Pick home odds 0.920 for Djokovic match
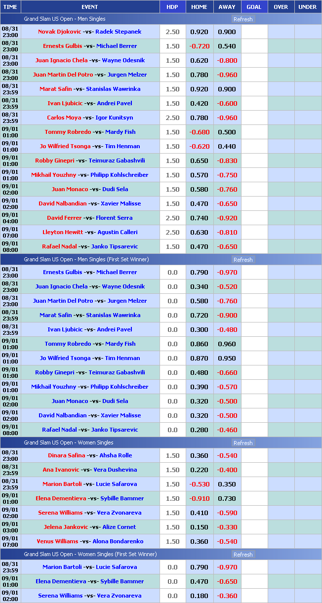The image size is (322, 603). (x=199, y=32)
